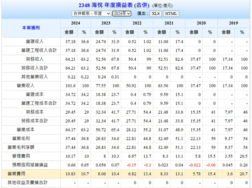
Task: Click the 0.023 預期信用減損損益 value for 2021
Action: 163,165
